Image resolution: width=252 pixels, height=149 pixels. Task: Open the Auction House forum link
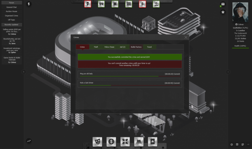point(12,11)
